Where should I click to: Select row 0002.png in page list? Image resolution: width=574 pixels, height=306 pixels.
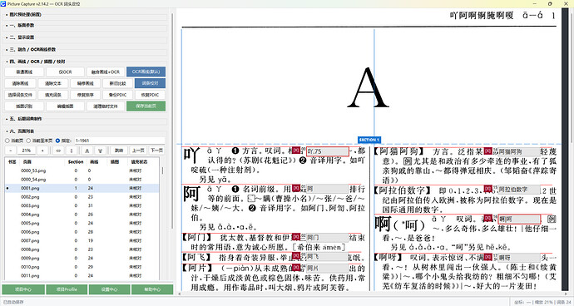82,197
